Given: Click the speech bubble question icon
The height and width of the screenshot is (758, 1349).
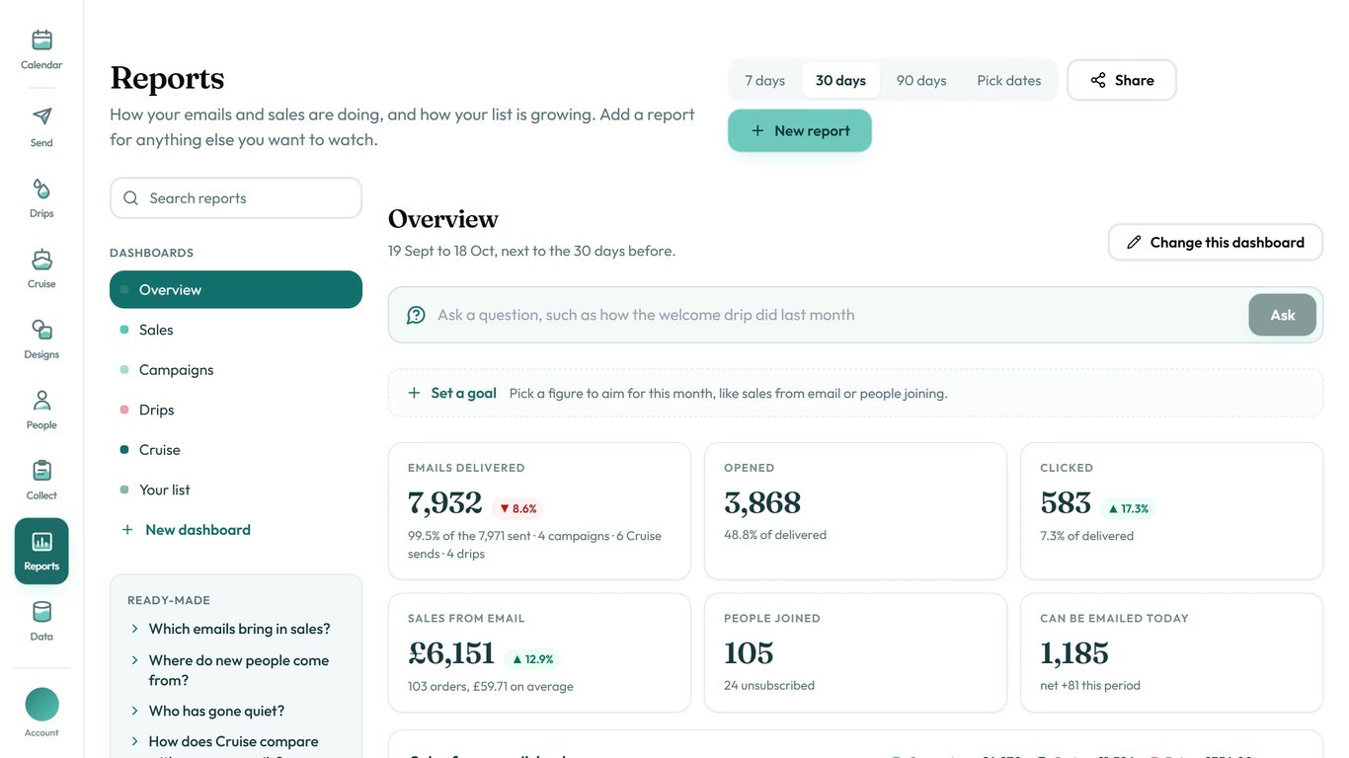Looking at the screenshot, I should pos(417,315).
